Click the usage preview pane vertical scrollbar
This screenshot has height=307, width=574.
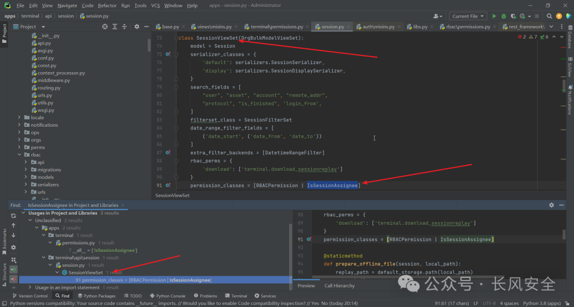(564, 234)
